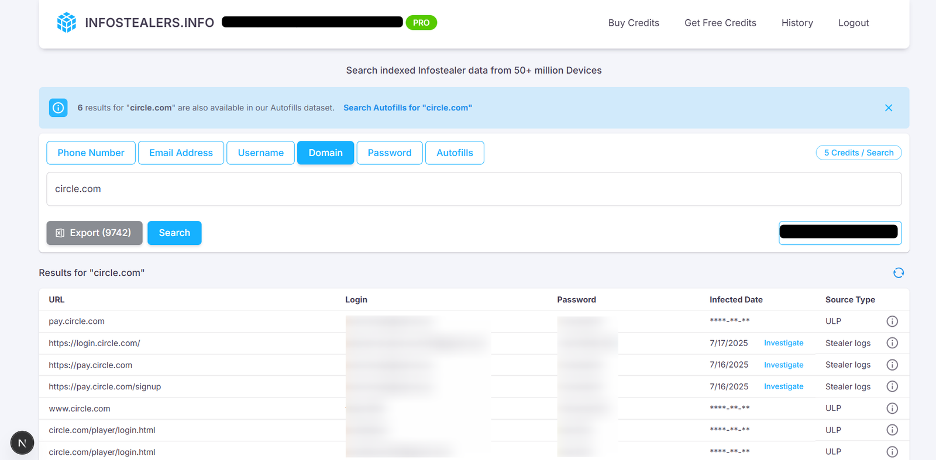Click the redacted field next to Search
Viewport: 936px width, 460px height.
tap(840, 233)
